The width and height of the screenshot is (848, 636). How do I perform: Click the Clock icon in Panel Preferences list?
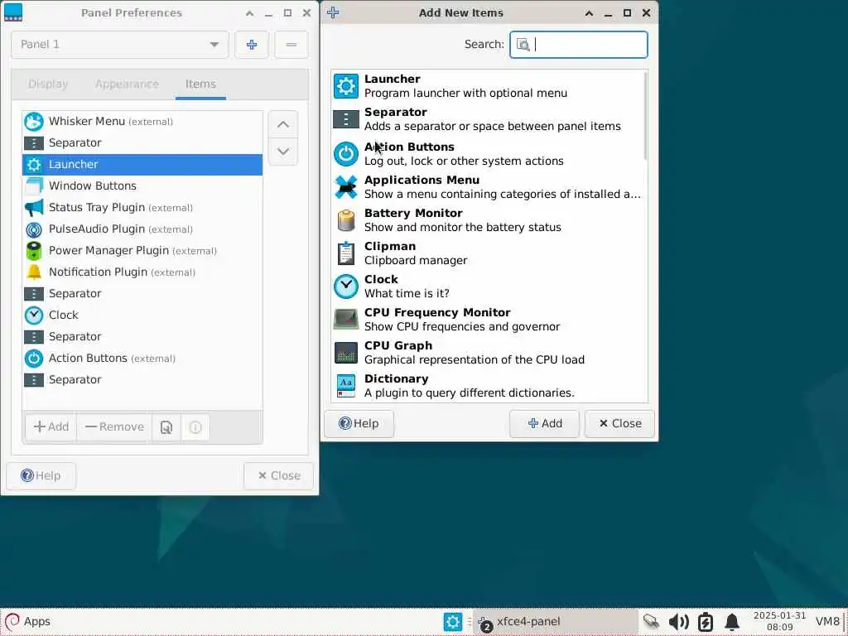[33, 316]
